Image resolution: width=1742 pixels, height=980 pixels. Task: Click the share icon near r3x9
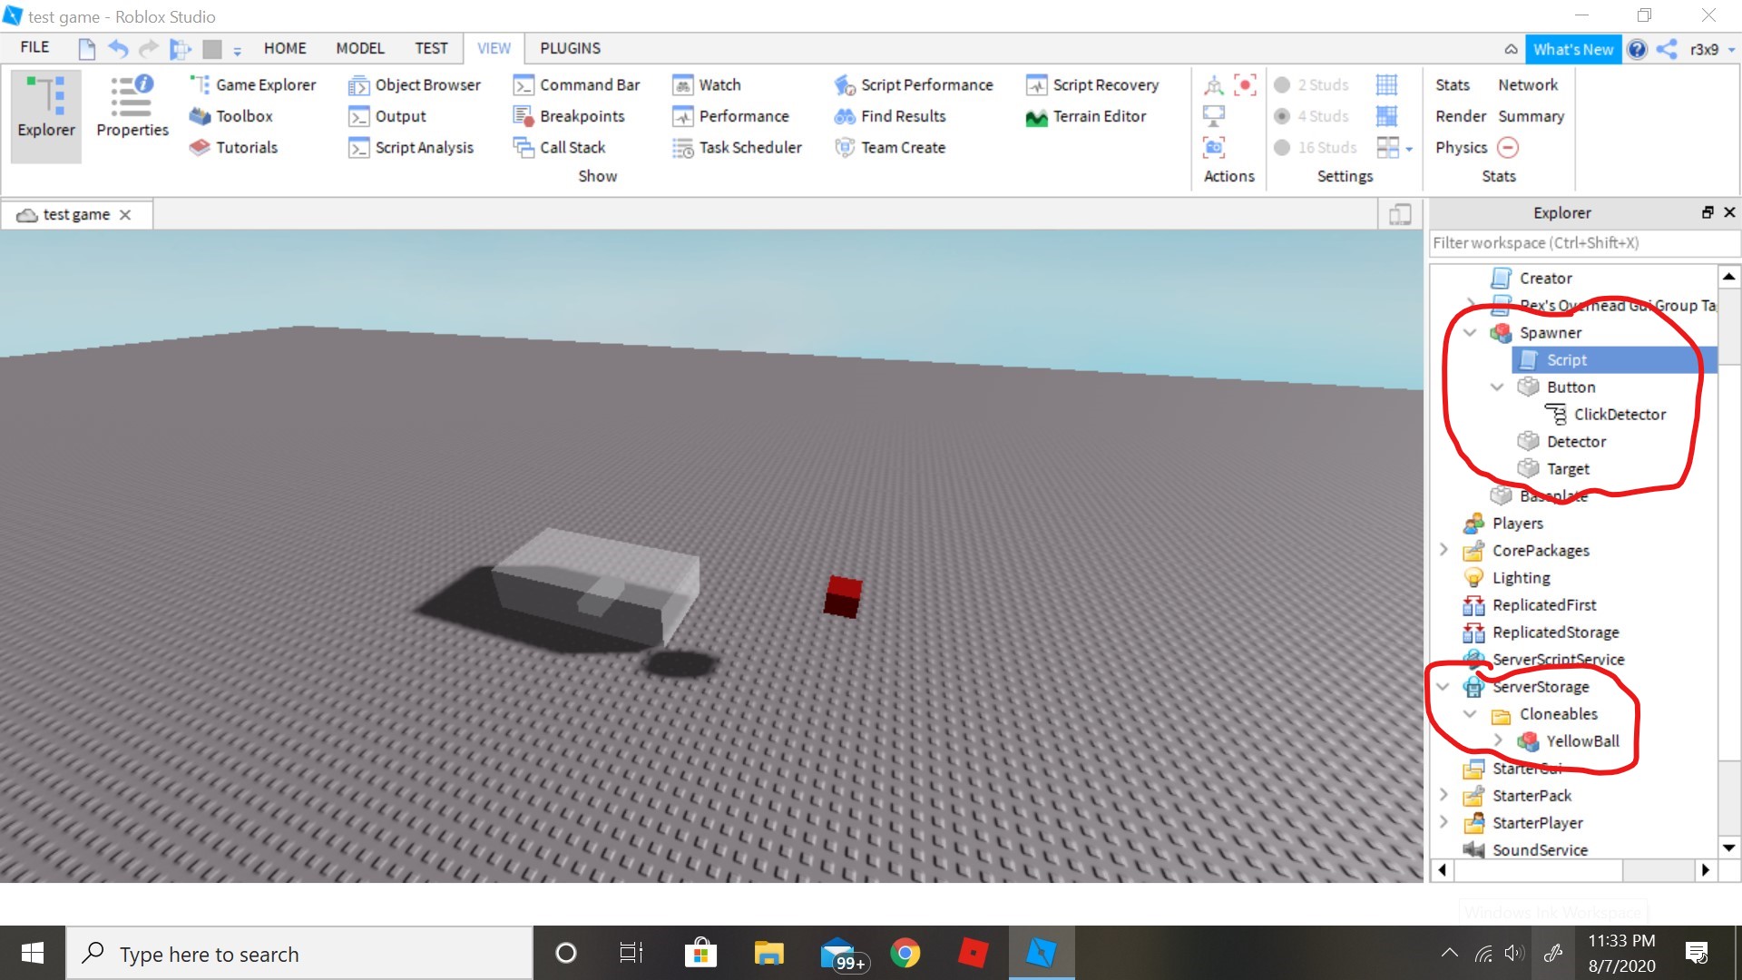(1667, 49)
